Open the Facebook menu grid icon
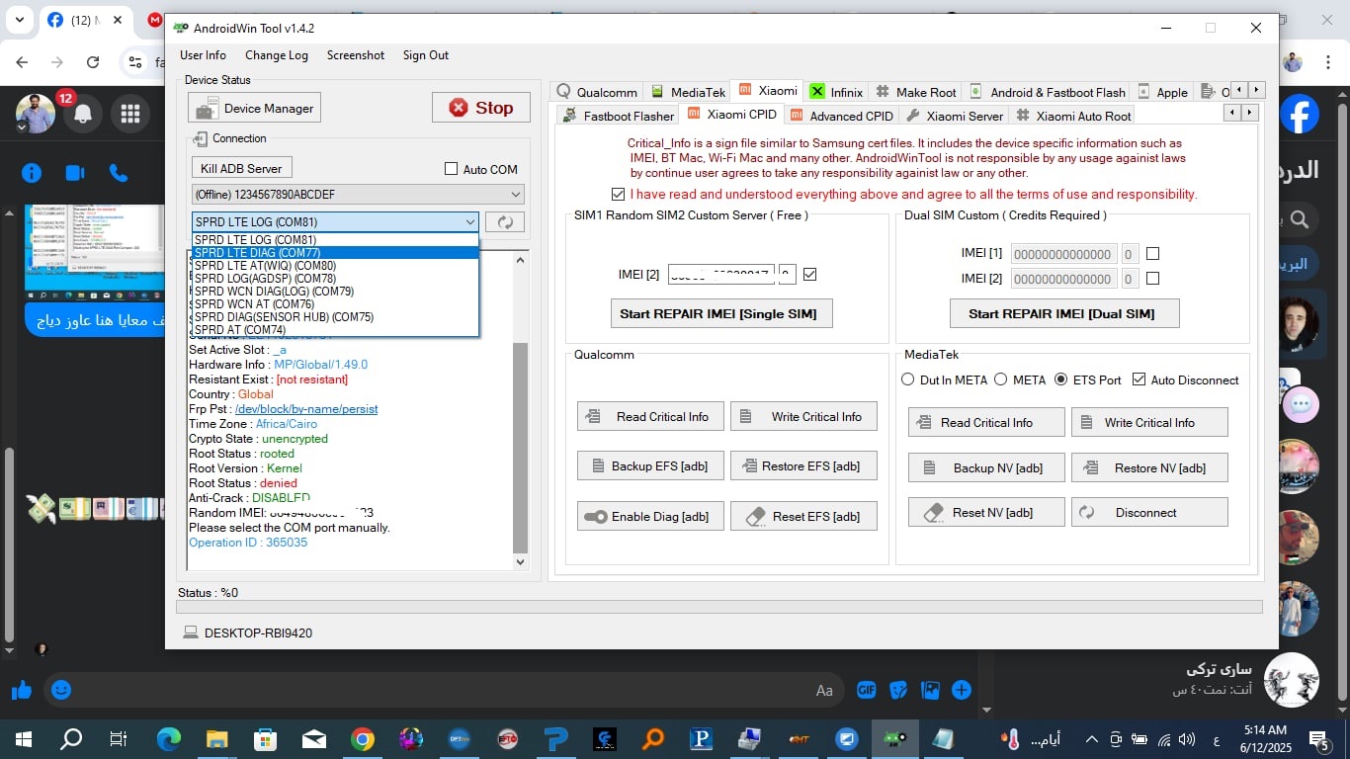 pyautogui.click(x=130, y=115)
